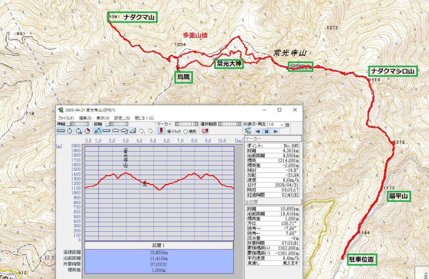Click the small button beside 縦軸 label

tap(107, 124)
